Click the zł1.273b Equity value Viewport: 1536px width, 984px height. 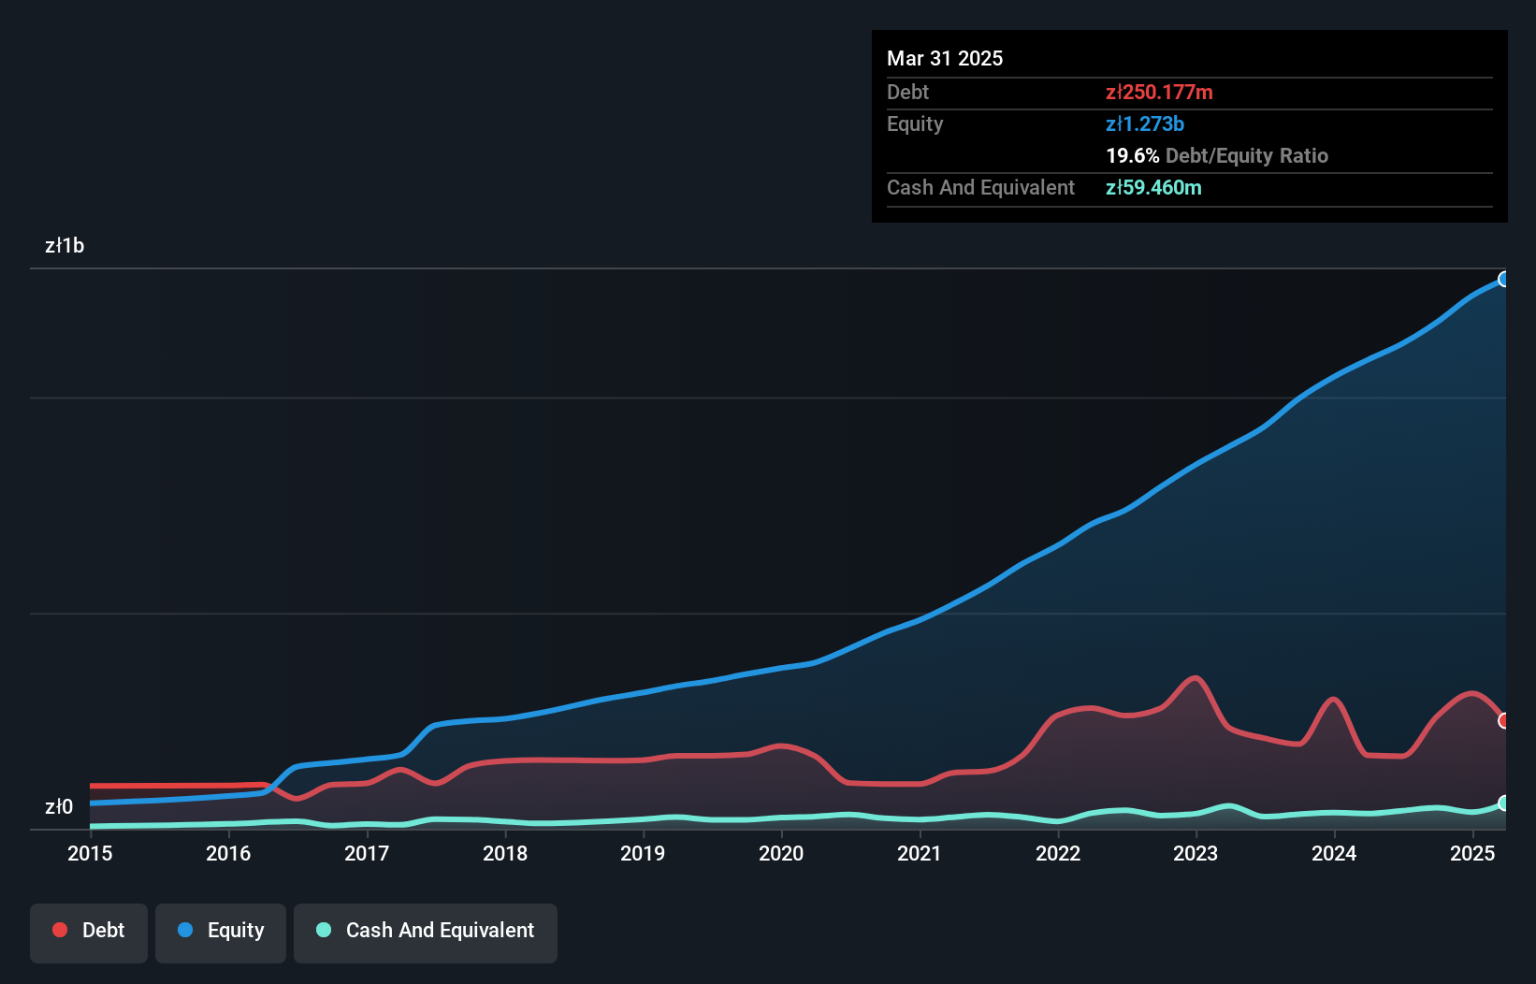(1145, 123)
